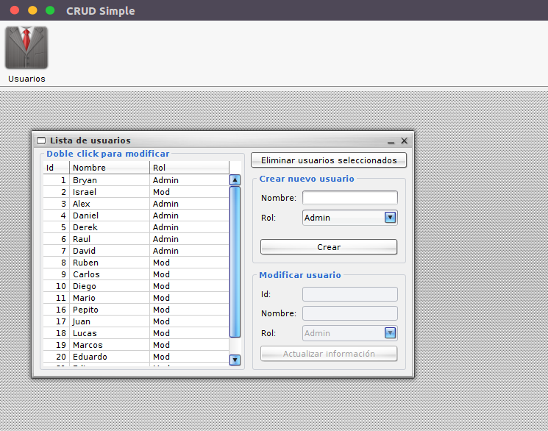This screenshot has height=431, width=548.
Task: Select the Lucas row name cell
Action: (110, 333)
